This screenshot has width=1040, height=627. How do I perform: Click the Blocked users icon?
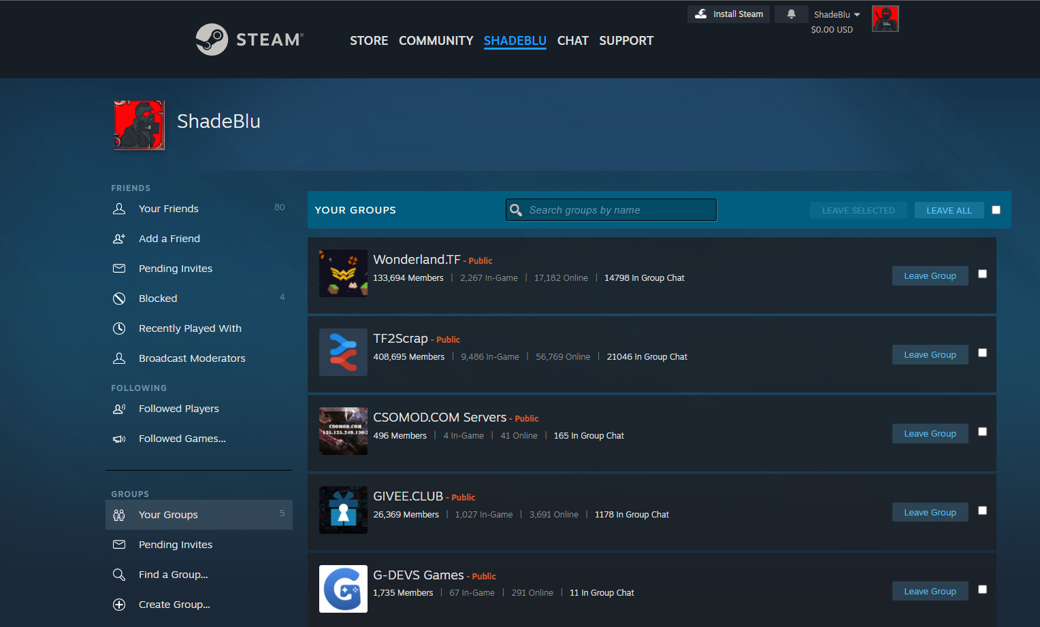click(119, 299)
